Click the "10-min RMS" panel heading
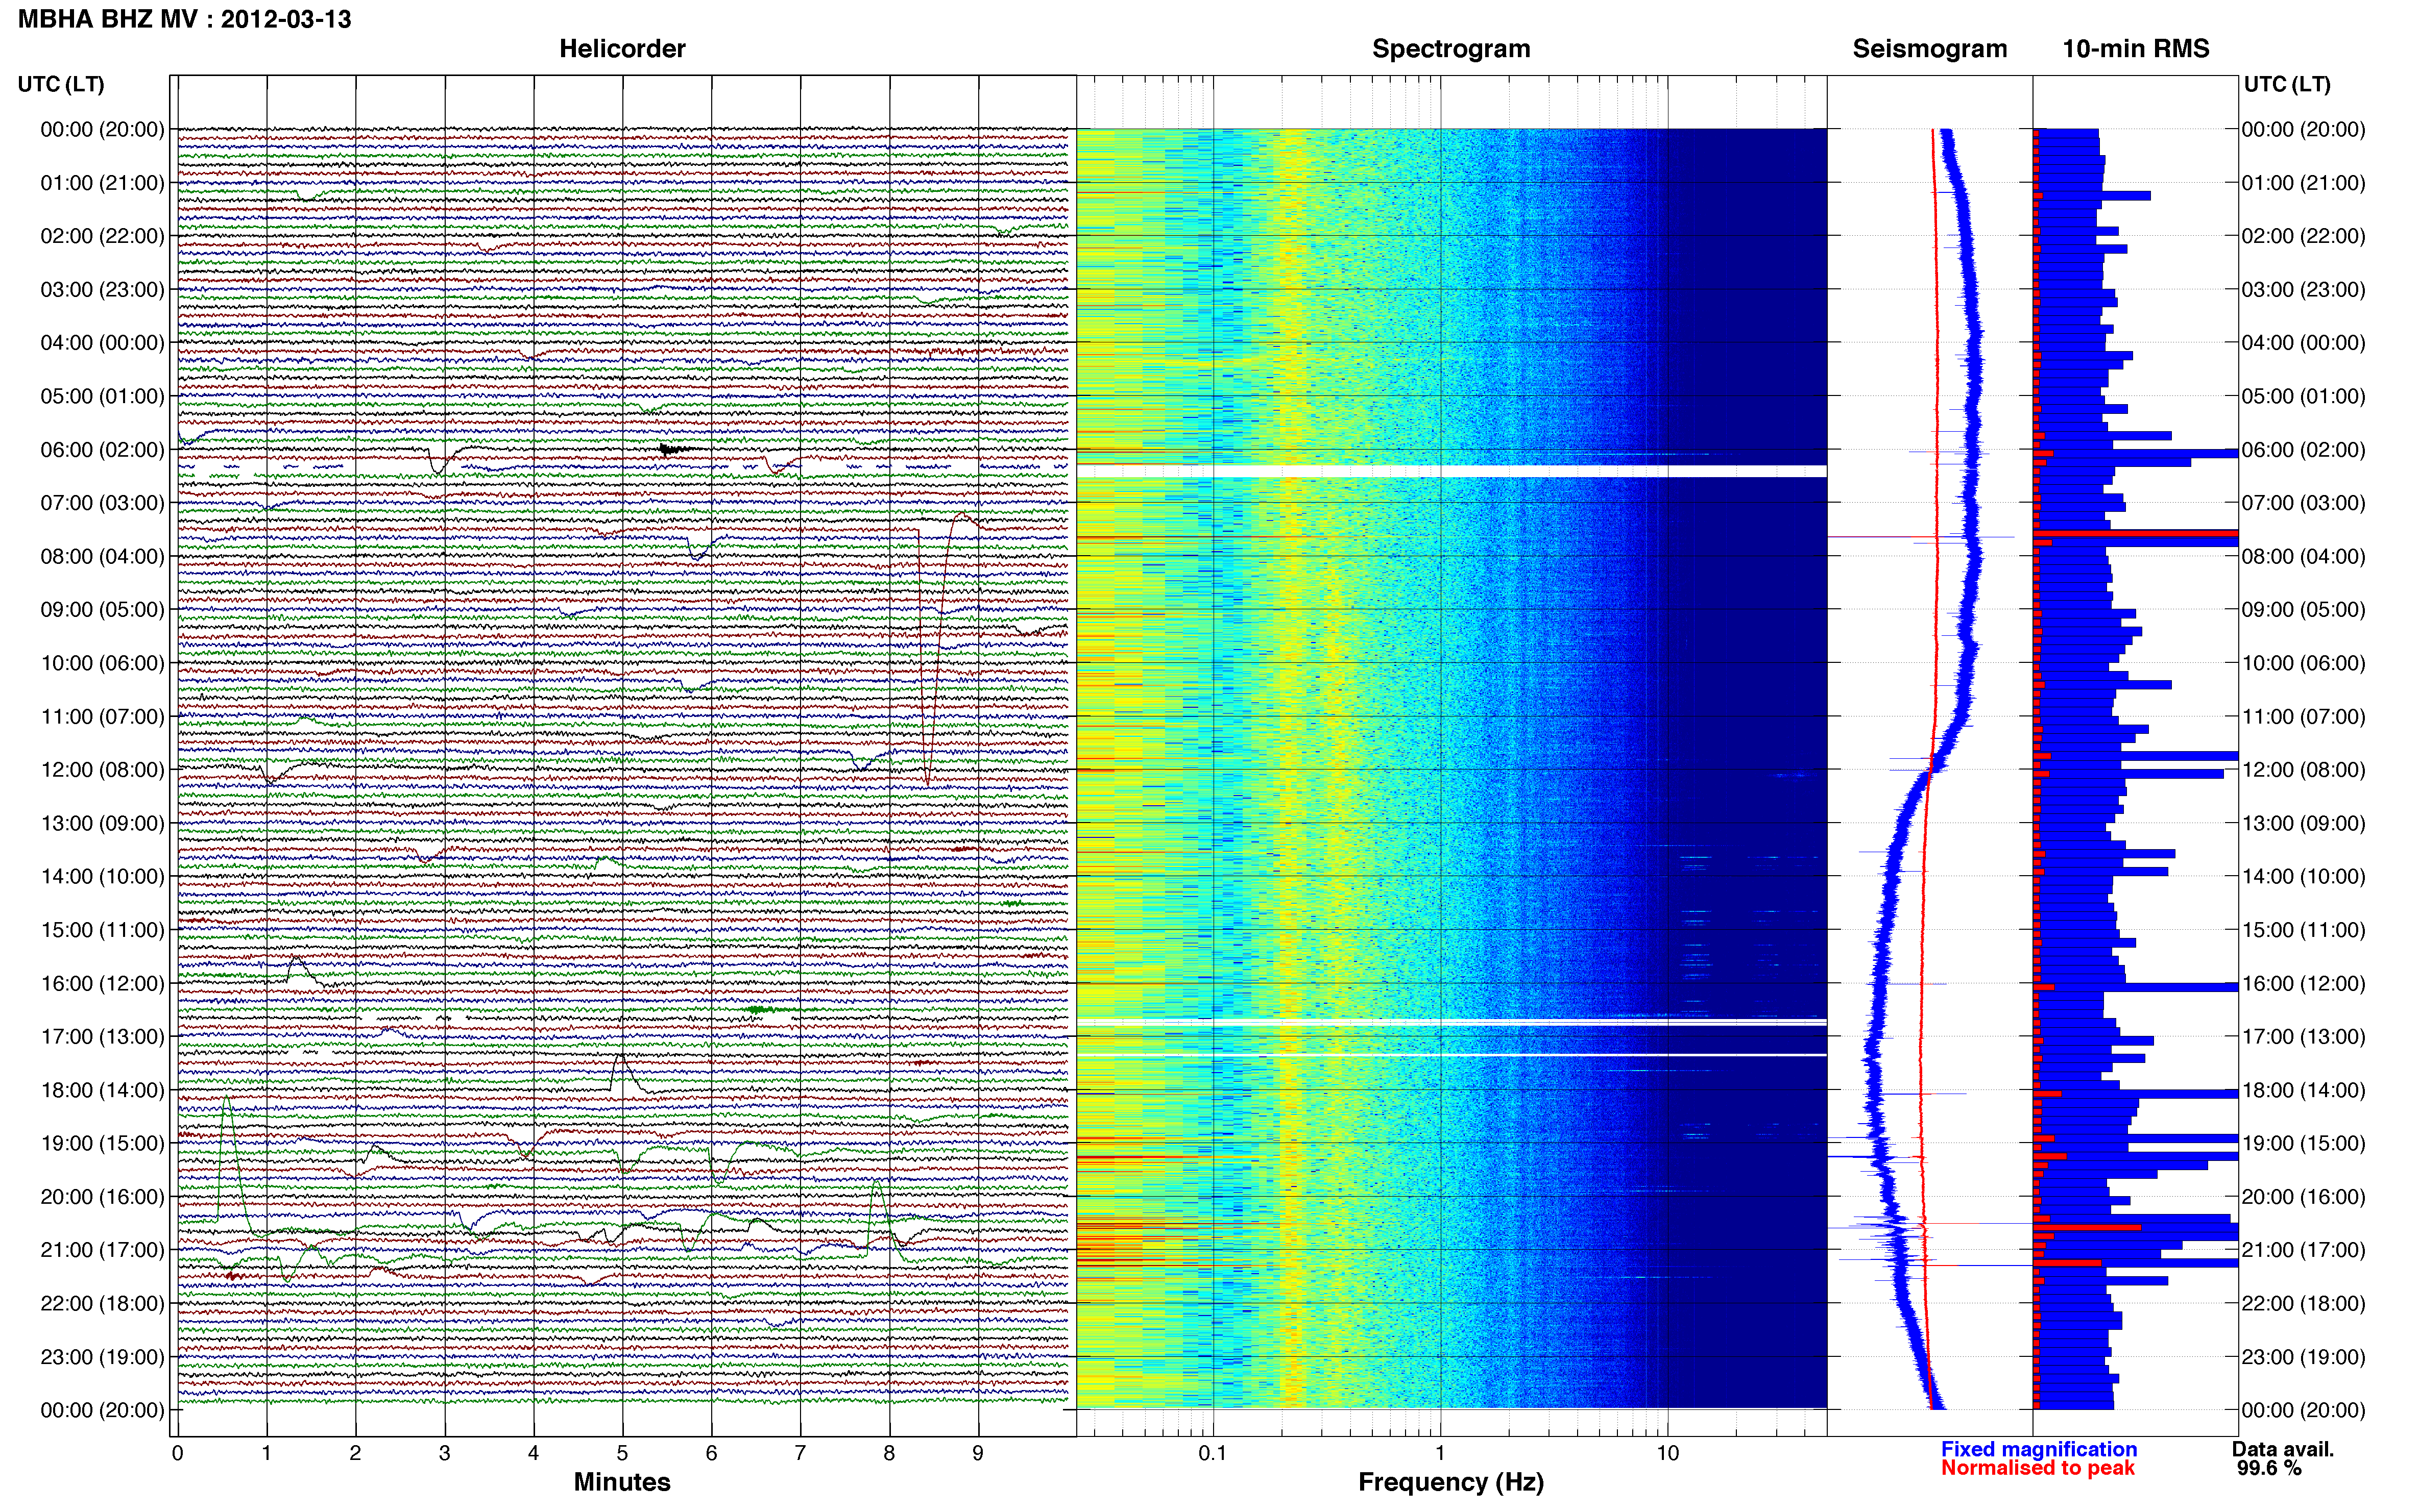The width and height of the screenshot is (2420, 1512). pyautogui.click(x=2136, y=48)
